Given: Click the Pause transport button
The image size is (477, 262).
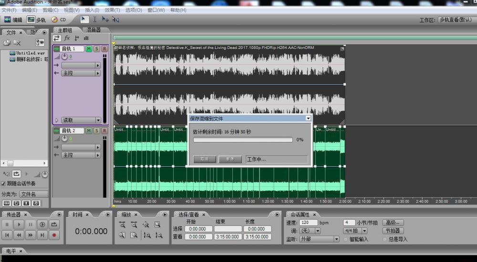Looking at the screenshot, I should coord(31,225).
